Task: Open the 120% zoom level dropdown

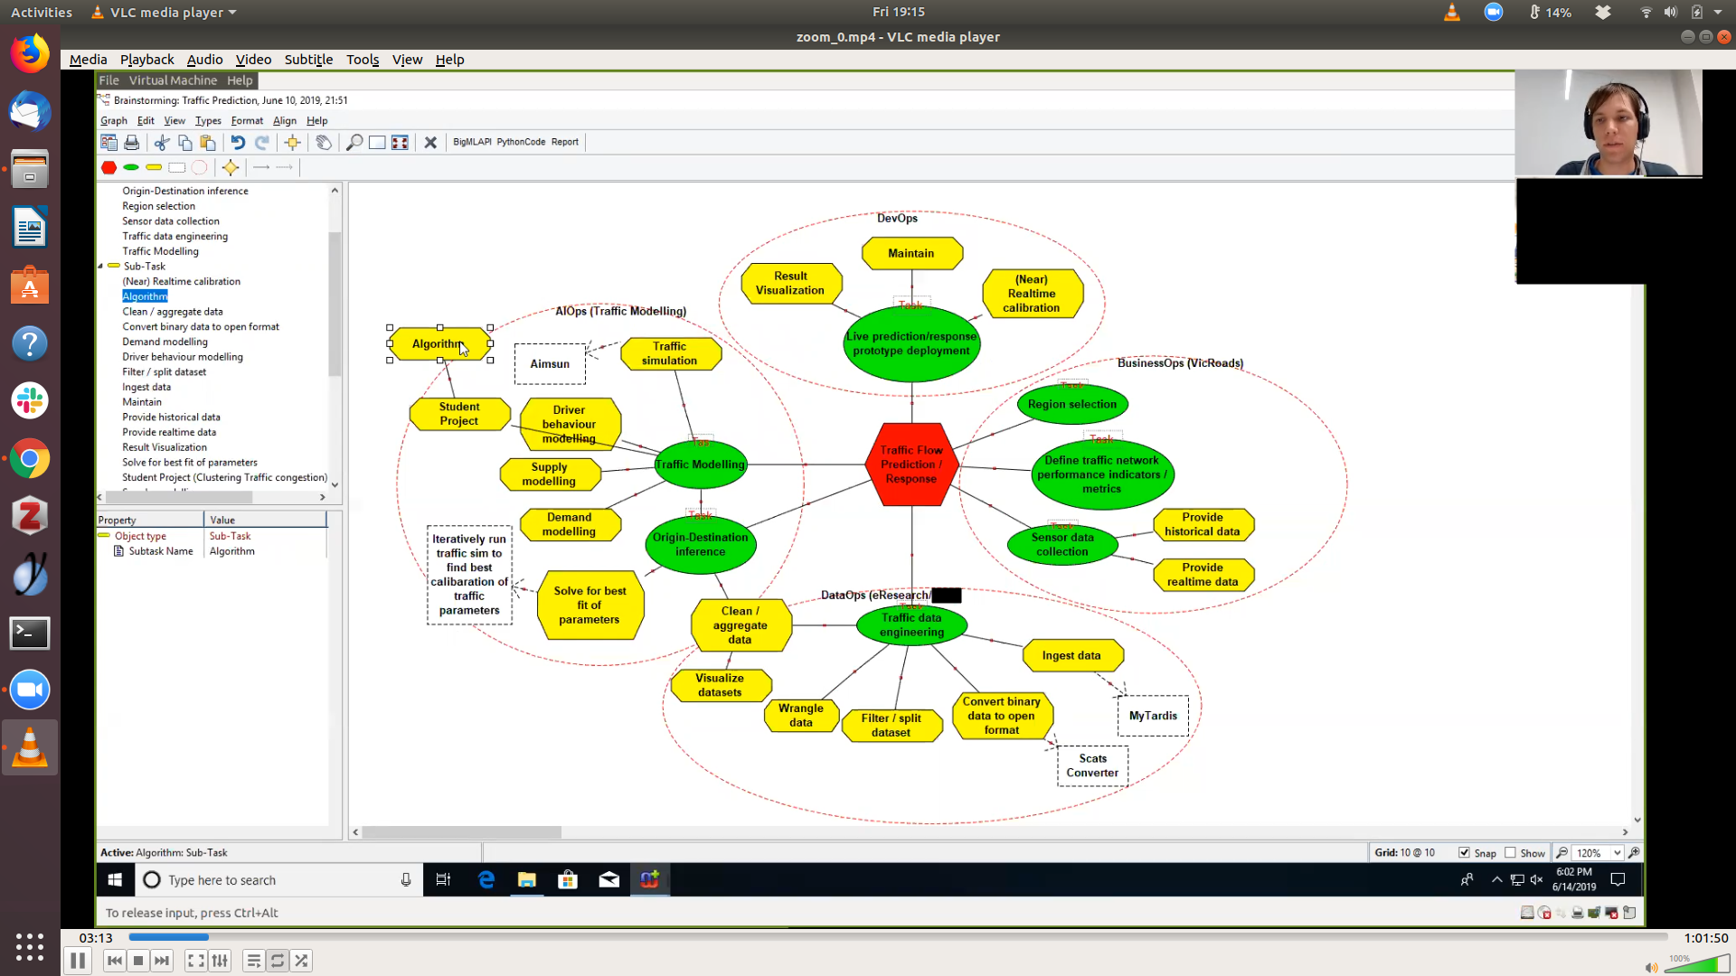Action: (x=1618, y=852)
